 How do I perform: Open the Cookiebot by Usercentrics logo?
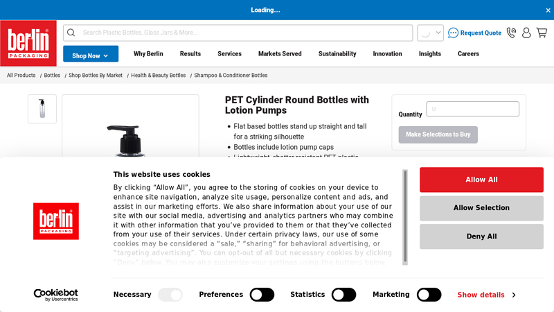[56, 295]
